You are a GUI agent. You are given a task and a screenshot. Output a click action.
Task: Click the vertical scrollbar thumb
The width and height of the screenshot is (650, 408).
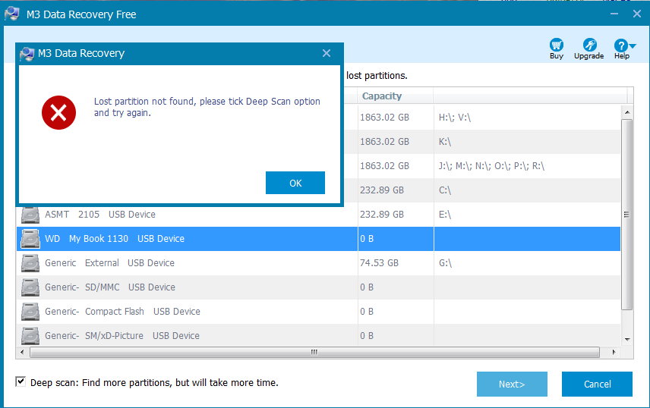coord(627,214)
